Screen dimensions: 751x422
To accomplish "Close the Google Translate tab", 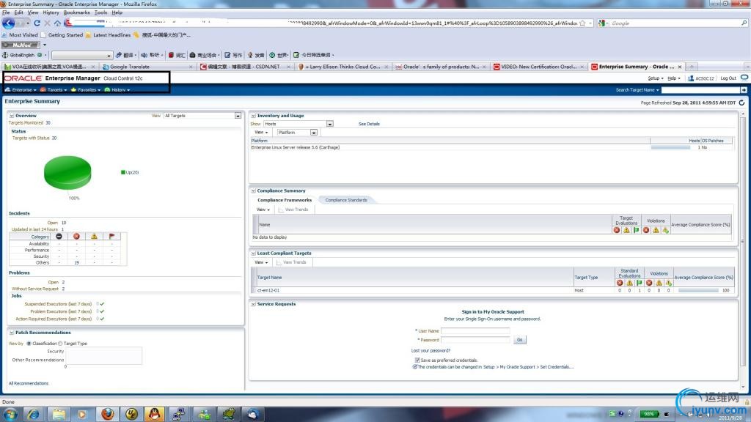I will [191, 67].
